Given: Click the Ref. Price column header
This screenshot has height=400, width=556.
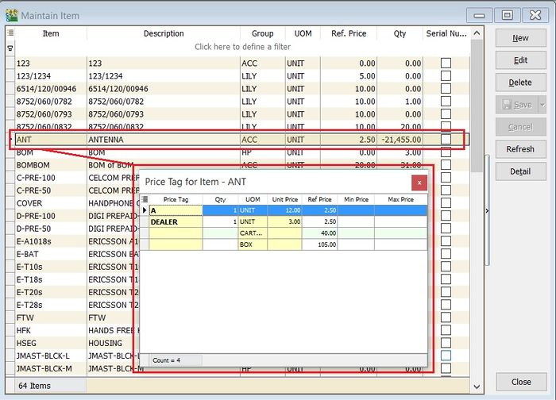Looking at the screenshot, I should 349,33.
